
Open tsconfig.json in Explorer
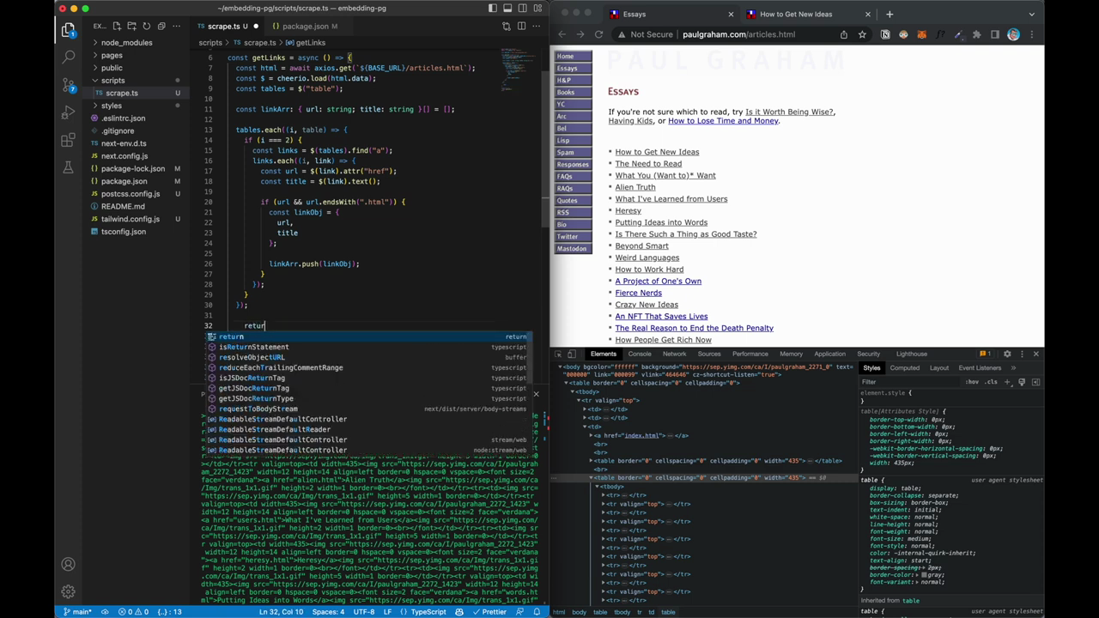[x=124, y=232]
